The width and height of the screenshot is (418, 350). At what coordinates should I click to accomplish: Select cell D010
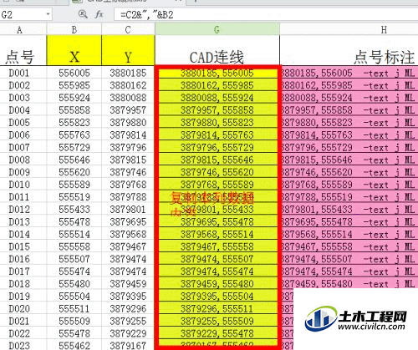(x=23, y=185)
